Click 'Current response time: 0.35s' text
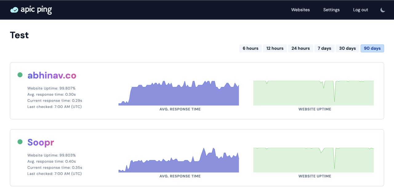 point(55,167)
